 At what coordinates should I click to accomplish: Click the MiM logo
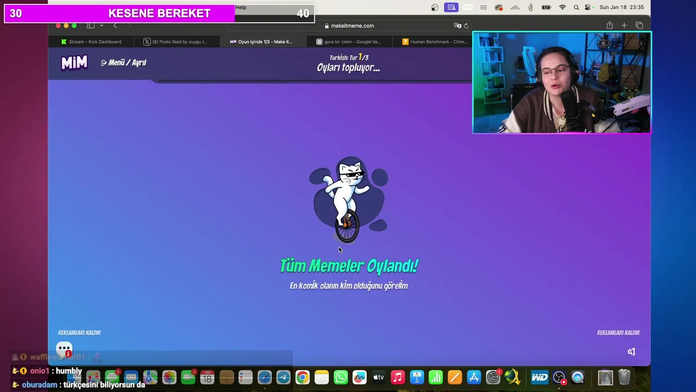point(74,63)
